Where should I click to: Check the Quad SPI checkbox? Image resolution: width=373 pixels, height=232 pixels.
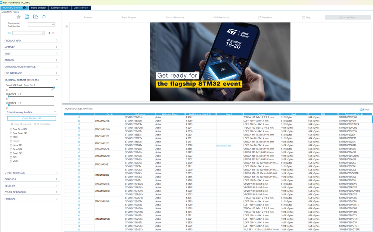(x=11, y=153)
